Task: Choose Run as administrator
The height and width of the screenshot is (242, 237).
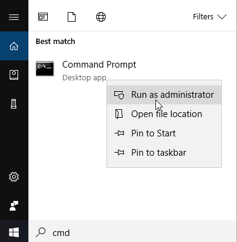Action: [x=164, y=95]
